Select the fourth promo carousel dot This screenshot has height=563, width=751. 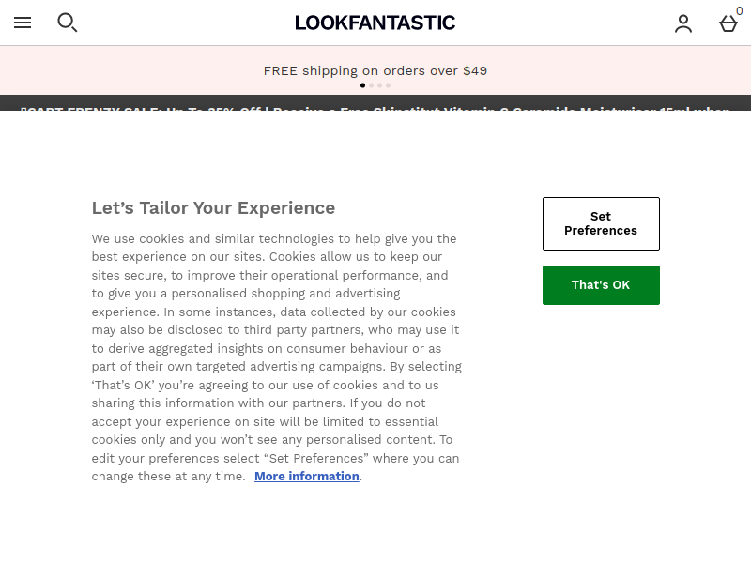point(389,85)
